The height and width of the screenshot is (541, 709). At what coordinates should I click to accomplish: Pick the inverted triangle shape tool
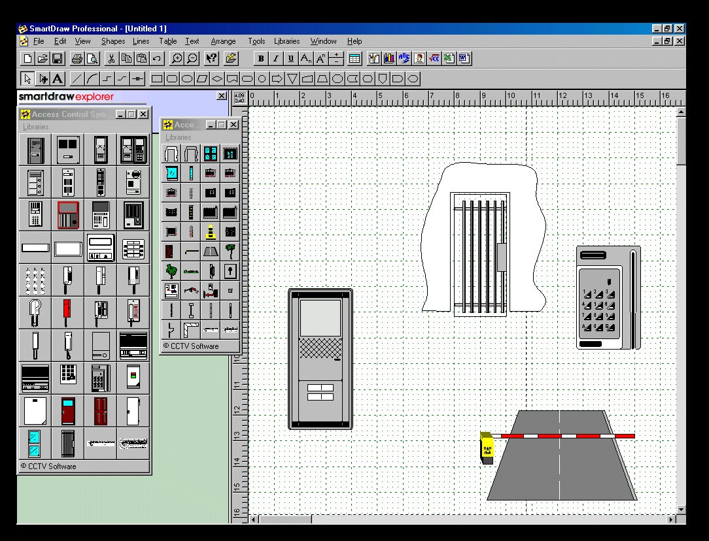(292, 79)
